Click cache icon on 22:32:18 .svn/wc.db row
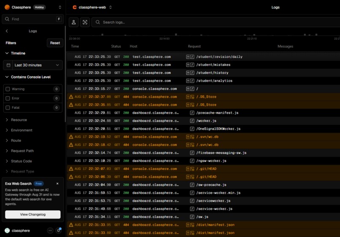Screen dimensions: 340x237 click(192, 145)
